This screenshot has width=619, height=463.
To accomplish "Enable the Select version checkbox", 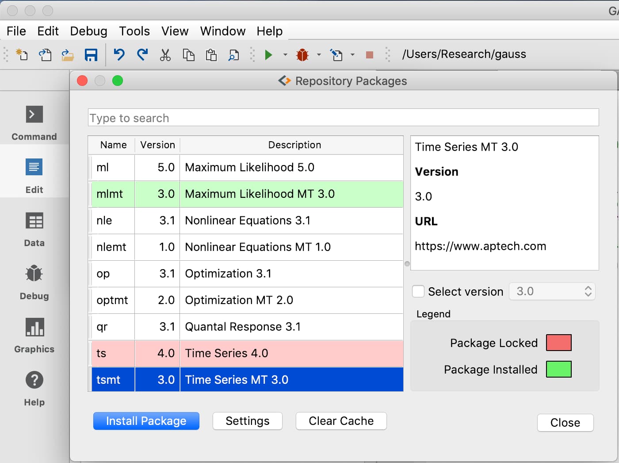I will (418, 292).
